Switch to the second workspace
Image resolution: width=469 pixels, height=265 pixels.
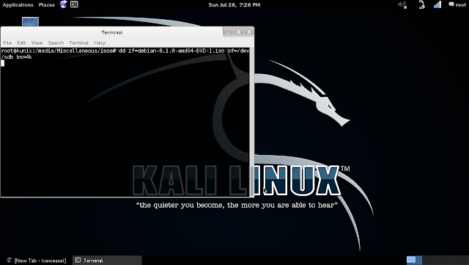429,260
